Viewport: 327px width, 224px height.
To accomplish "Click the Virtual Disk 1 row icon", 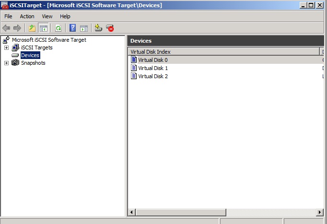I will (134, 68).
